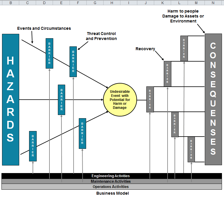Image resolution: width=224 pixels, height=197 pixels.
Task: Select the lowest gray barrier near CONSEQUENSES
Action: pyautogui.click(x=191, y=149)
